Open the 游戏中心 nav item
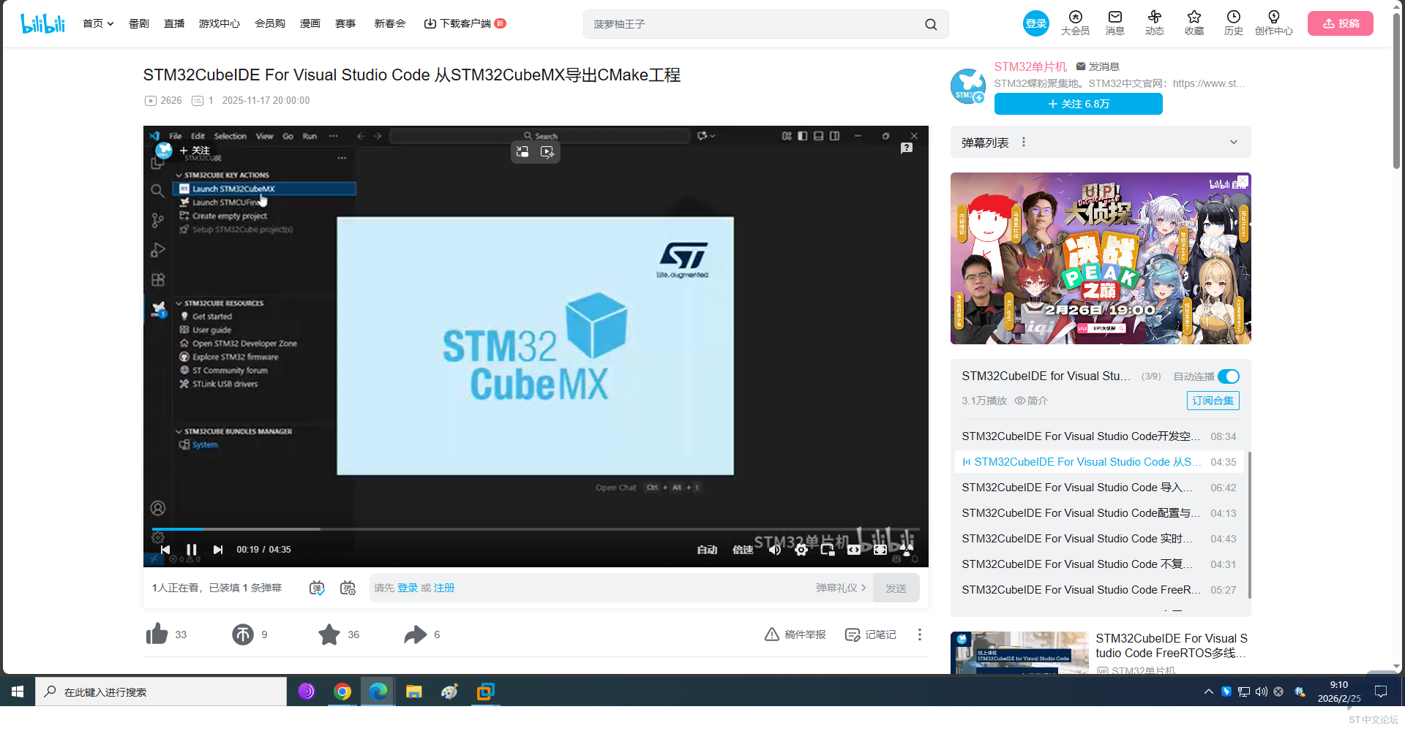This screenshot has height=731, width=1405. point(219,23)
